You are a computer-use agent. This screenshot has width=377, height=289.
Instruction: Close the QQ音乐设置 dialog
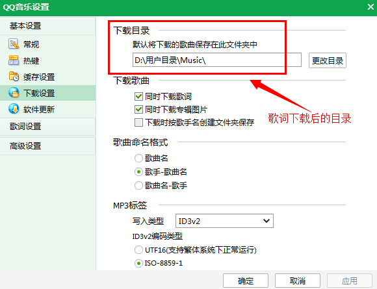370,7
